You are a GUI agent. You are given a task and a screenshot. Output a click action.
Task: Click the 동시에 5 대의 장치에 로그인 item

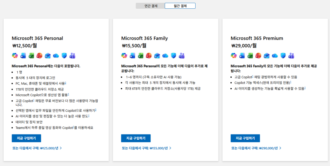coord(35,78)
